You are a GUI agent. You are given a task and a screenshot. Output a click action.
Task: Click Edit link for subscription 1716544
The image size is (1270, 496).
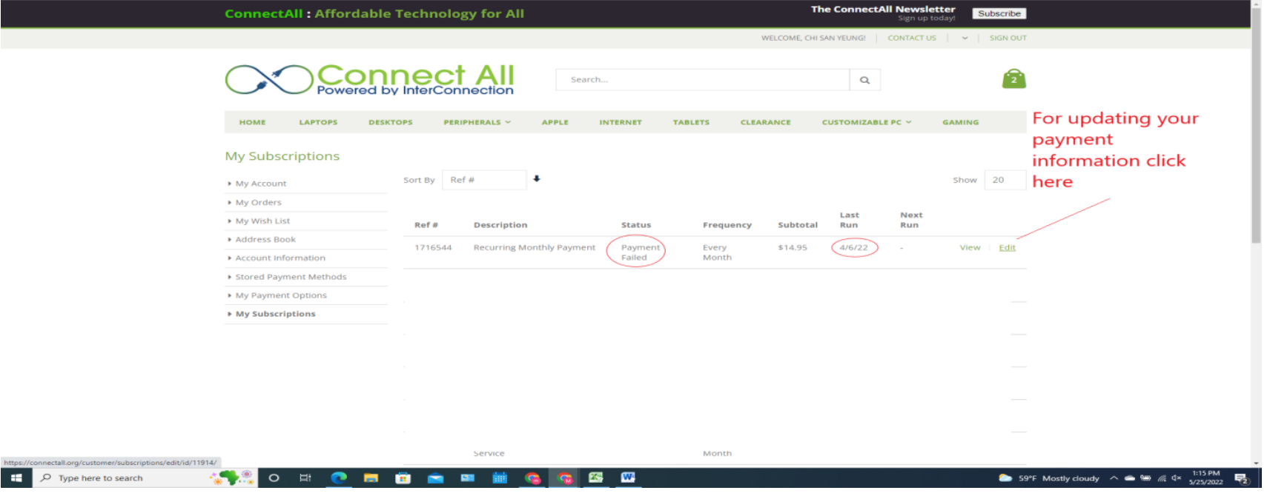point(1007,248)
